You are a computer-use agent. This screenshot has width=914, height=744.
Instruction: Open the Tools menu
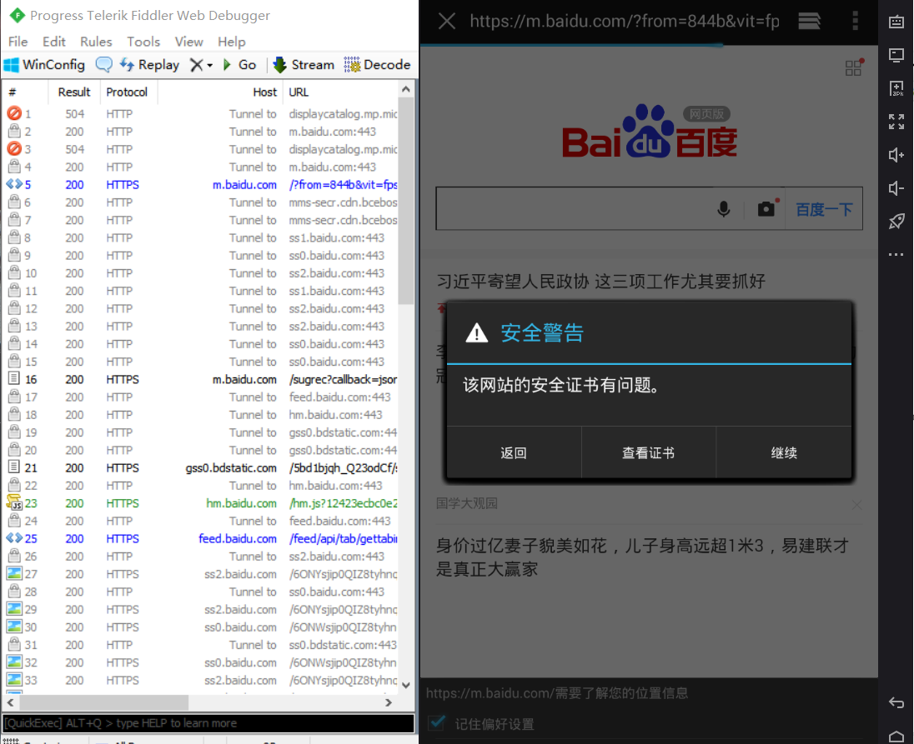[143, 42]
